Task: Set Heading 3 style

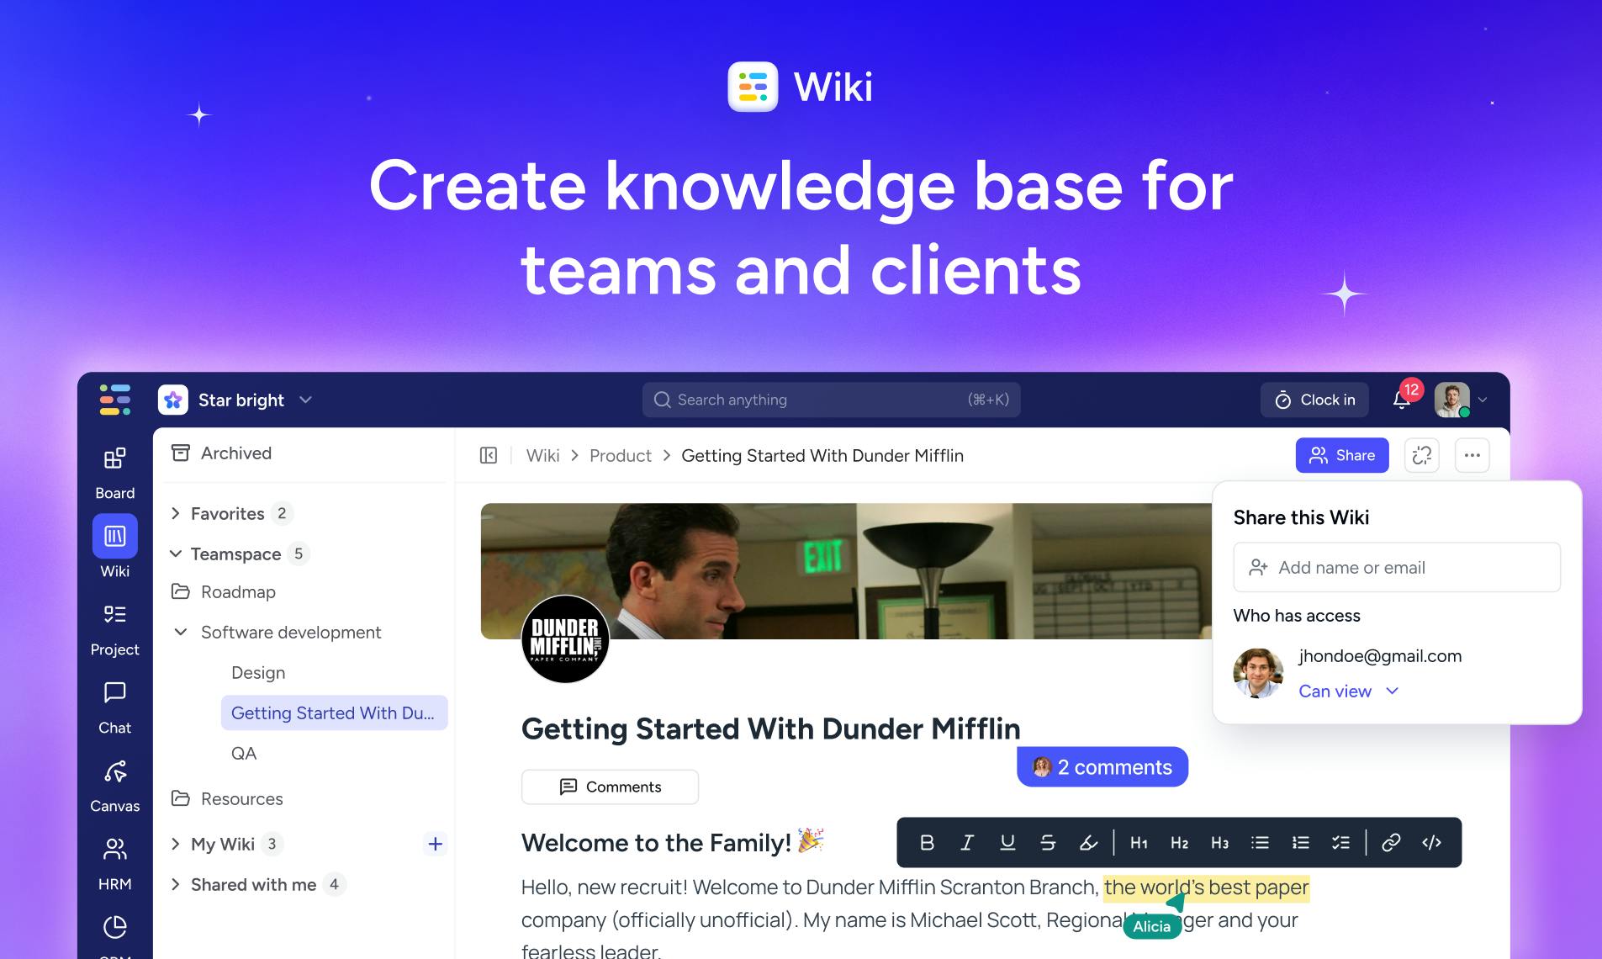Action: 1220,842
